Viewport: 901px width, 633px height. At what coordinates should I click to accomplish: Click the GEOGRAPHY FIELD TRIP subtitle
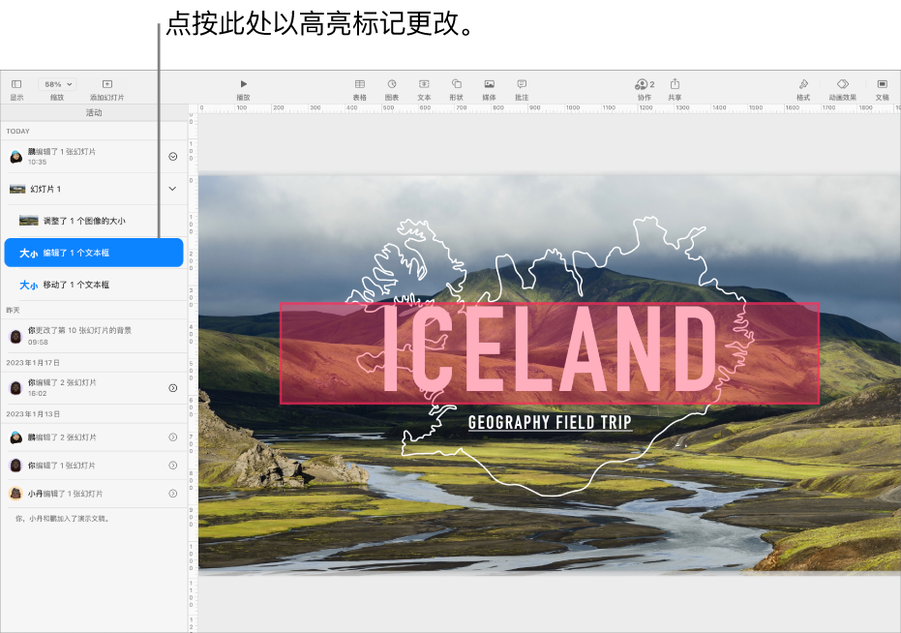click(550, 422)
